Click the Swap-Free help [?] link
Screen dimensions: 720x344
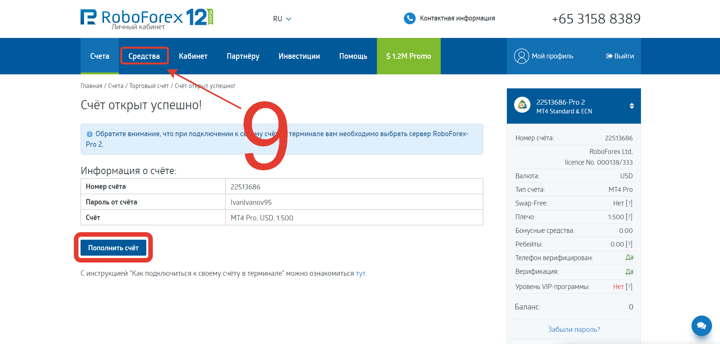[x=629, y=203]
